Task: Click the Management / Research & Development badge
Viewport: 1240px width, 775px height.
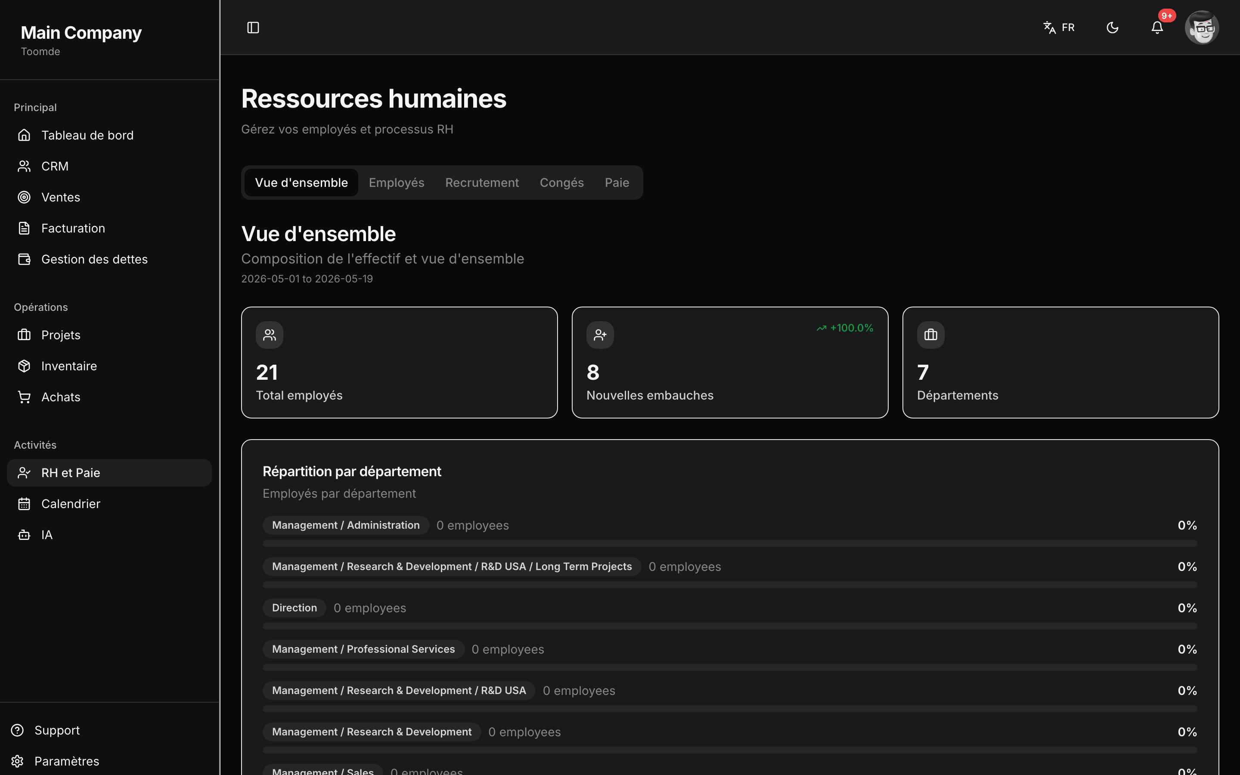Action: click(372, 732)
